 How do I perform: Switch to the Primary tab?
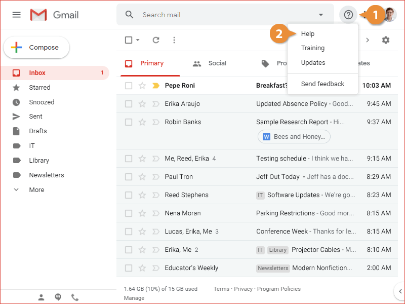pos(150,63)
